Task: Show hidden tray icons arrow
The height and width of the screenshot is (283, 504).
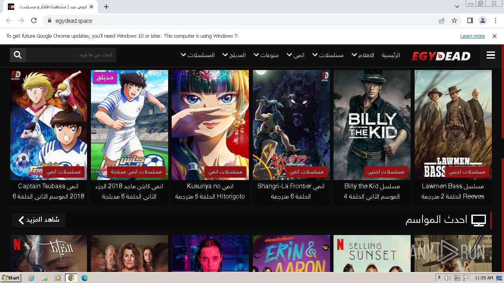Action: (439, 278)
